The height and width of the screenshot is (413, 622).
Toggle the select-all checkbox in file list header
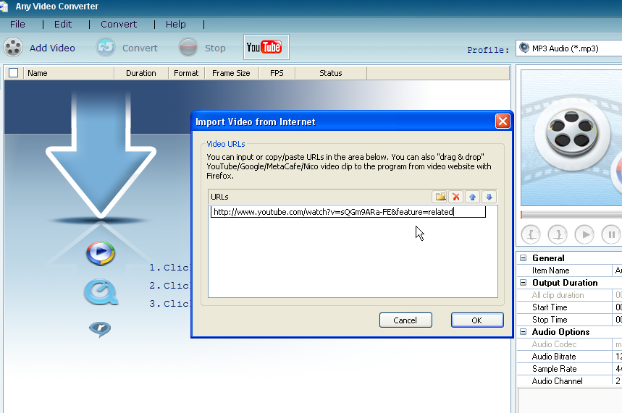[13, 73]
